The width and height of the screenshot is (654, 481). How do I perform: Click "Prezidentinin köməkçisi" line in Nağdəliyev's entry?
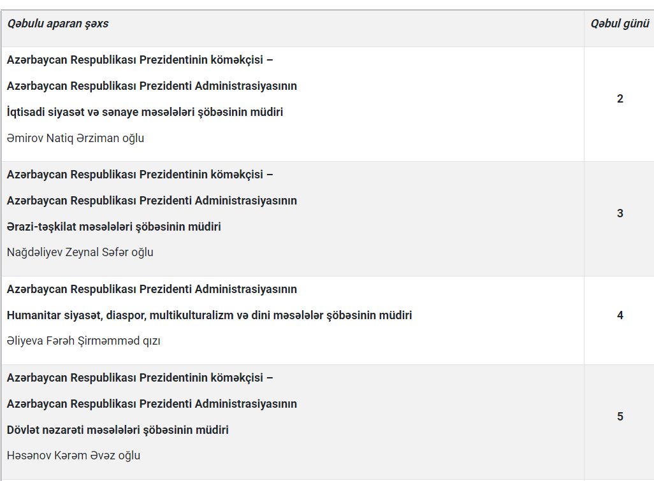140,175
